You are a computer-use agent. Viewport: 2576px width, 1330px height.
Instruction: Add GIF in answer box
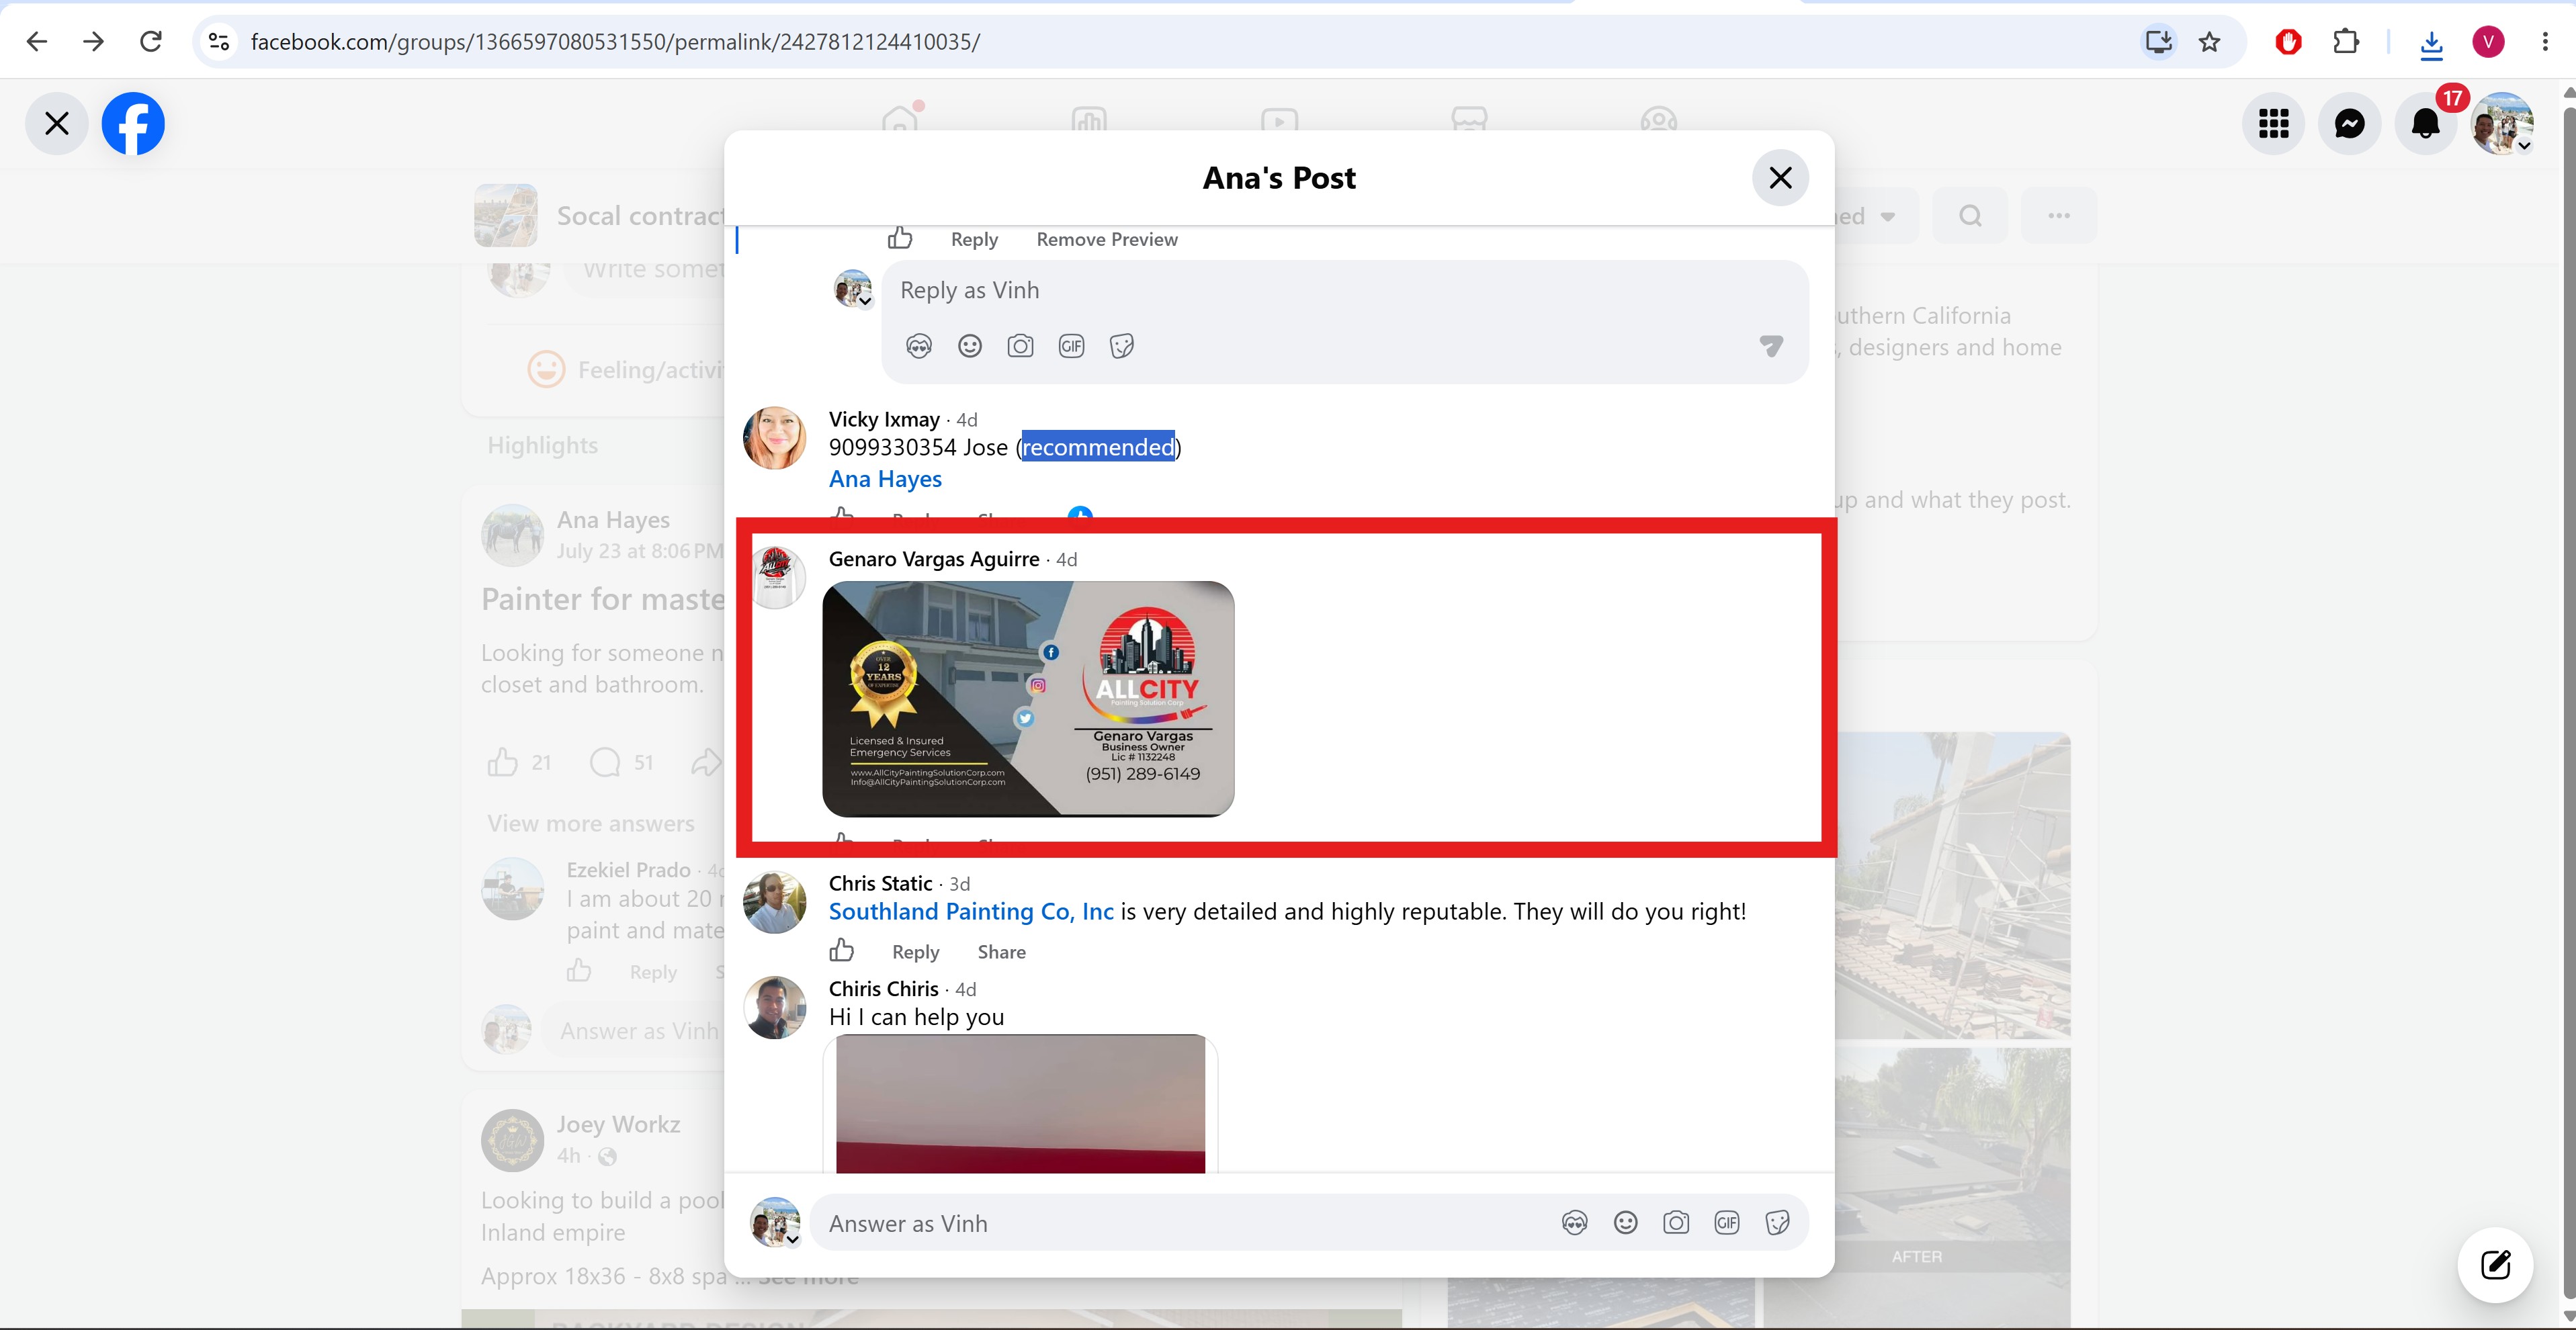1727,1223
